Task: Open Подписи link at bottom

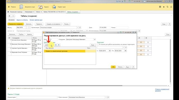Action: pos(13,94)
